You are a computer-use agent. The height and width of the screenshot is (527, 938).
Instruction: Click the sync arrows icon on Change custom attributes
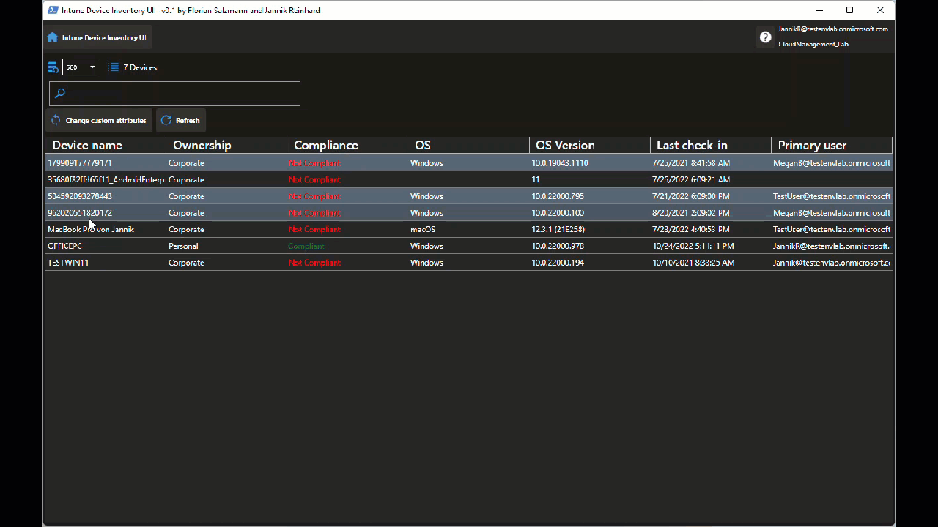click(x=55, y=120)
